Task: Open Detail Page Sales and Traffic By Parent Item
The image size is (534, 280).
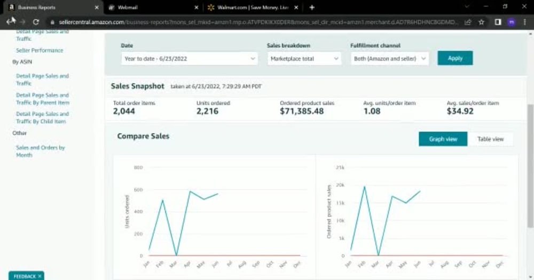Action: (43, 99)
